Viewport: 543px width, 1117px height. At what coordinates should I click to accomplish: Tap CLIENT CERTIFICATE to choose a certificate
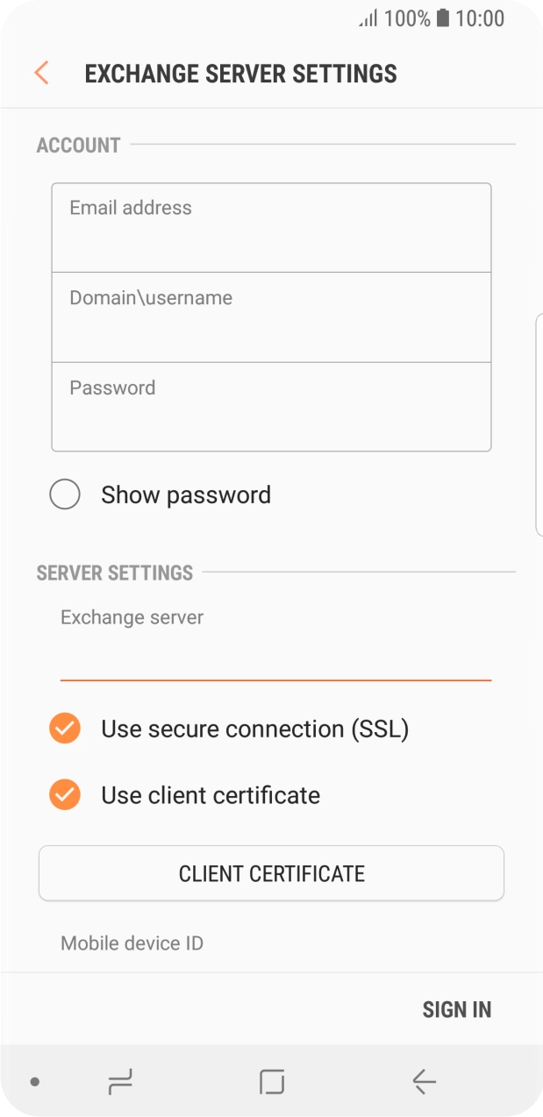pyautogui.click(x=271, y=873)
